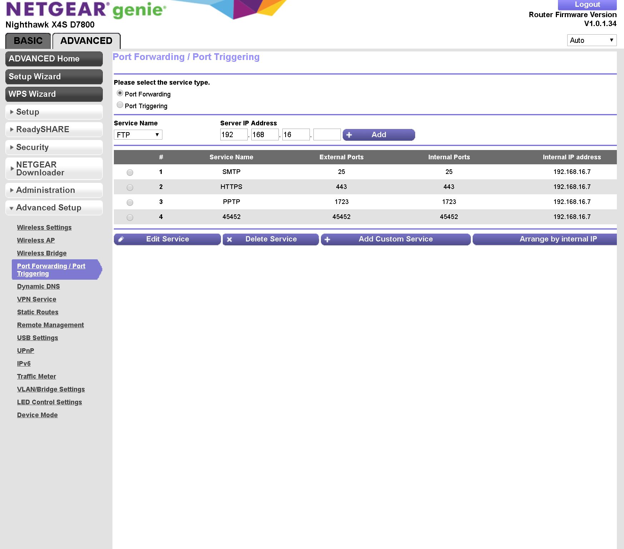Click the External Ports column header
Viewport: 624px width, 549px height.
(341, 157)
